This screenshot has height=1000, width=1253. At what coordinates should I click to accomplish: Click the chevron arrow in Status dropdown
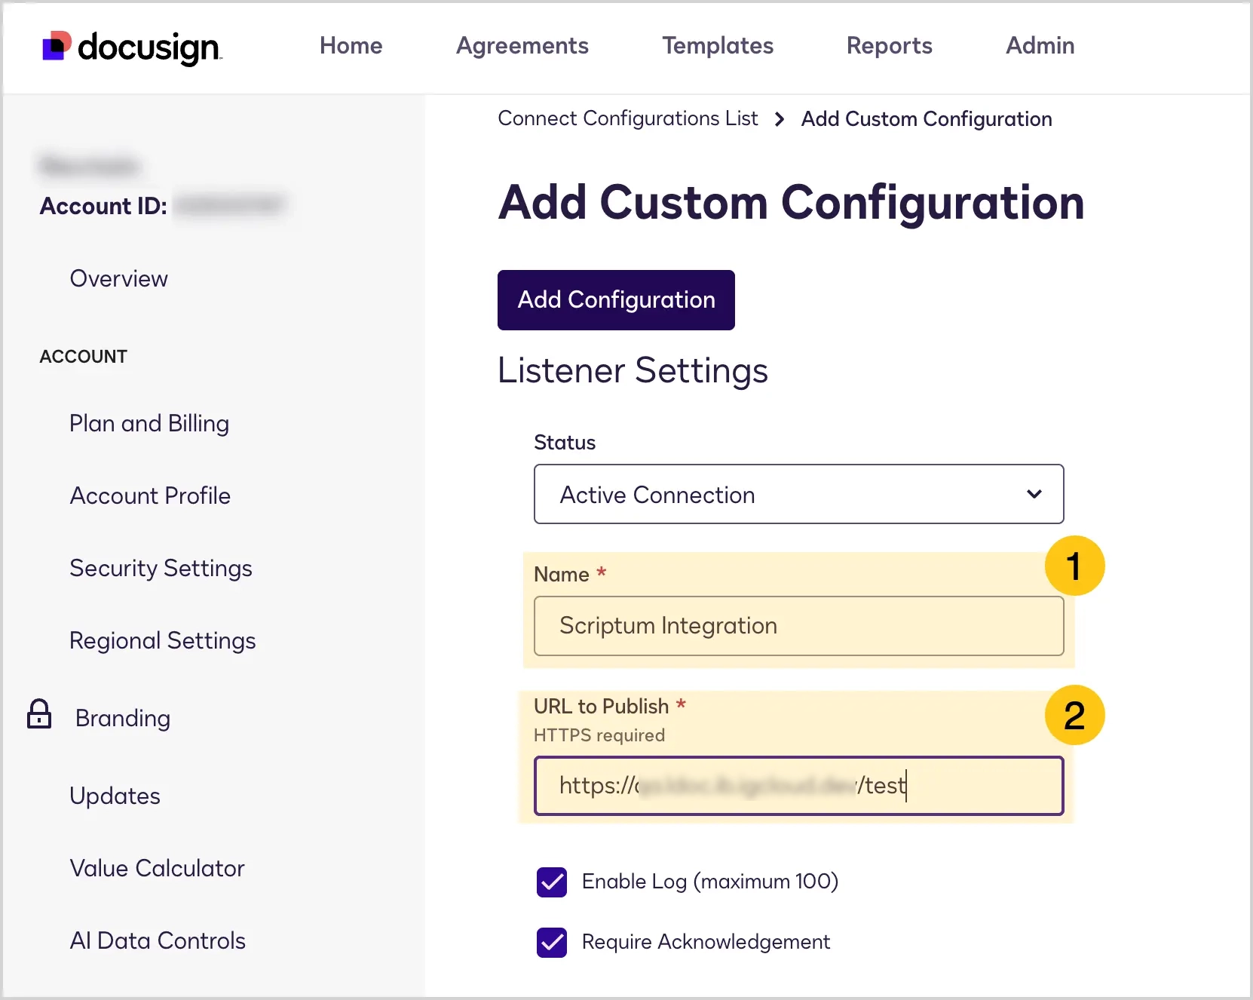pos(1034,494)
